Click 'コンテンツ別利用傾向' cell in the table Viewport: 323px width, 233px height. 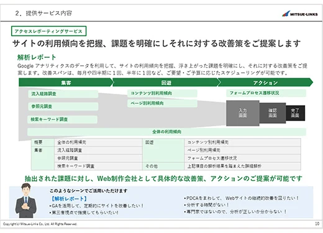[242, 142]
